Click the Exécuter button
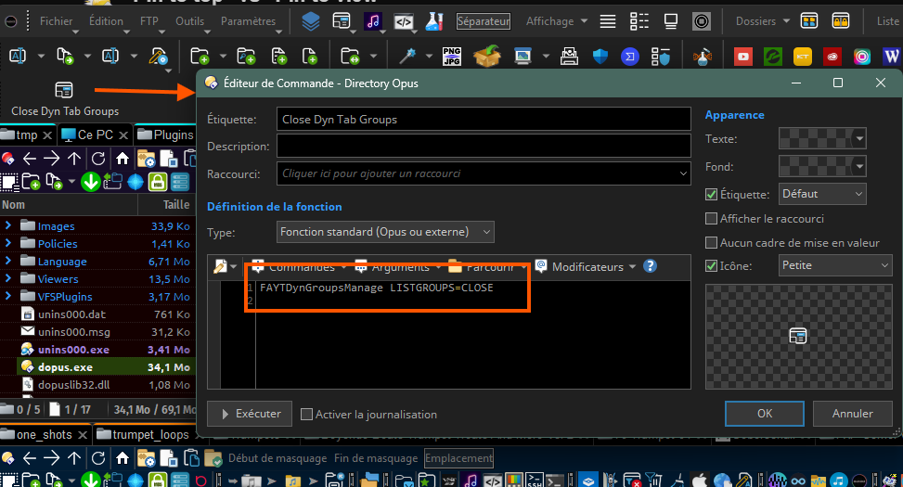The image size is (903, 487). pos(250,414)
